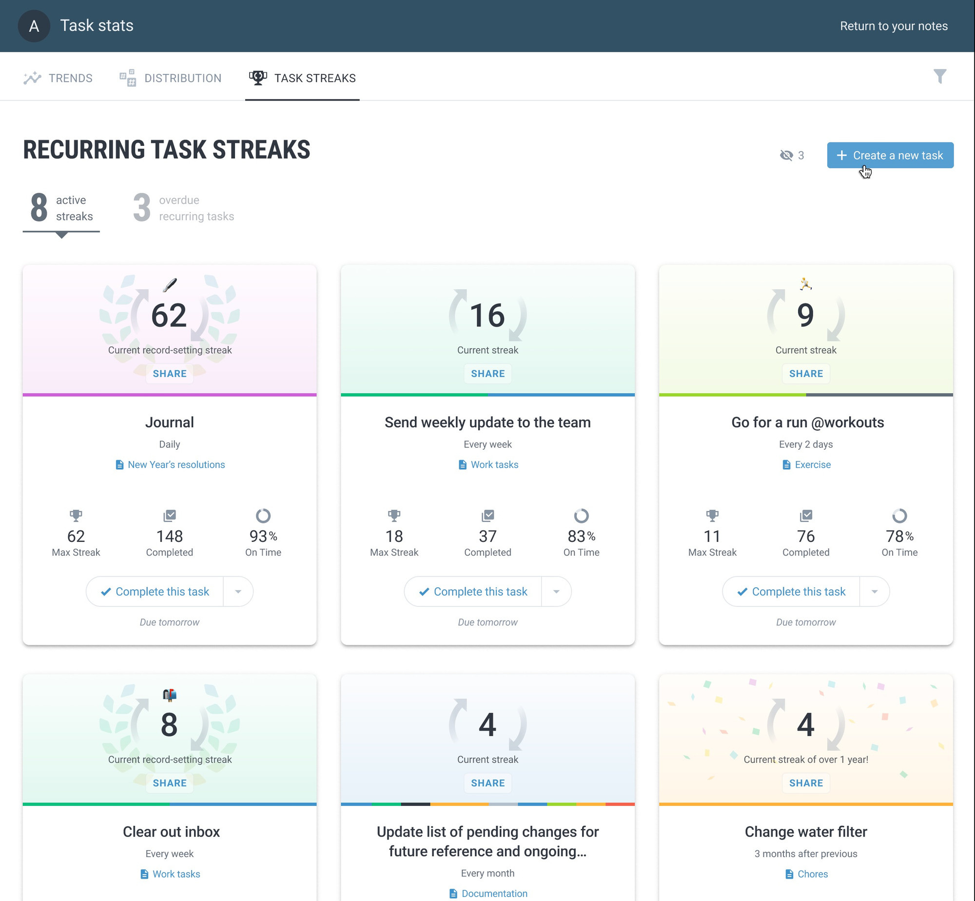Click the runner emoji on Go for a run card

(x=805, y=283)
